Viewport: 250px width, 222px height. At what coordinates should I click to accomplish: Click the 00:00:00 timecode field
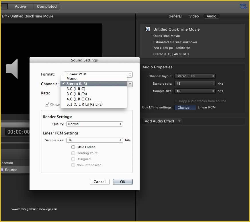click(x=17, y=132)
